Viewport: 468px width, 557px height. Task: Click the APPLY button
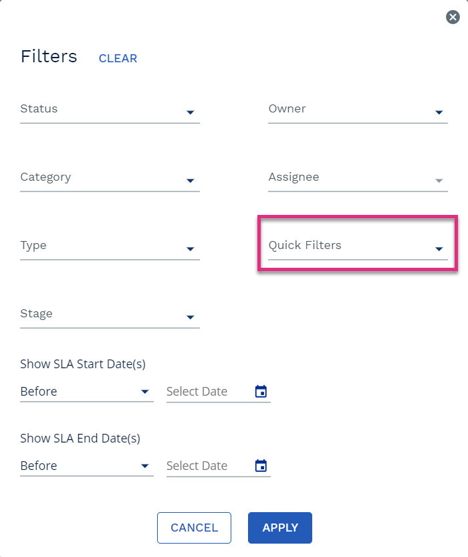tap(280, 528)
